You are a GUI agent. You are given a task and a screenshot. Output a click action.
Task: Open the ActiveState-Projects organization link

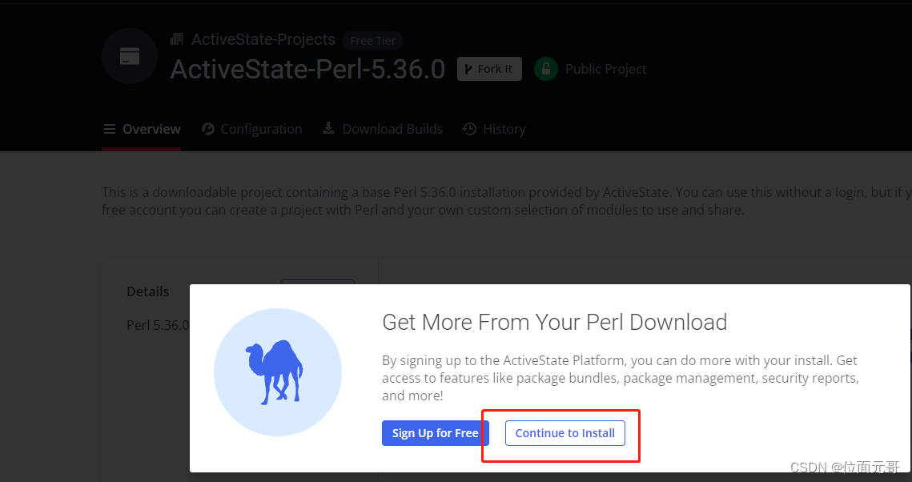(x=263, y=38)
